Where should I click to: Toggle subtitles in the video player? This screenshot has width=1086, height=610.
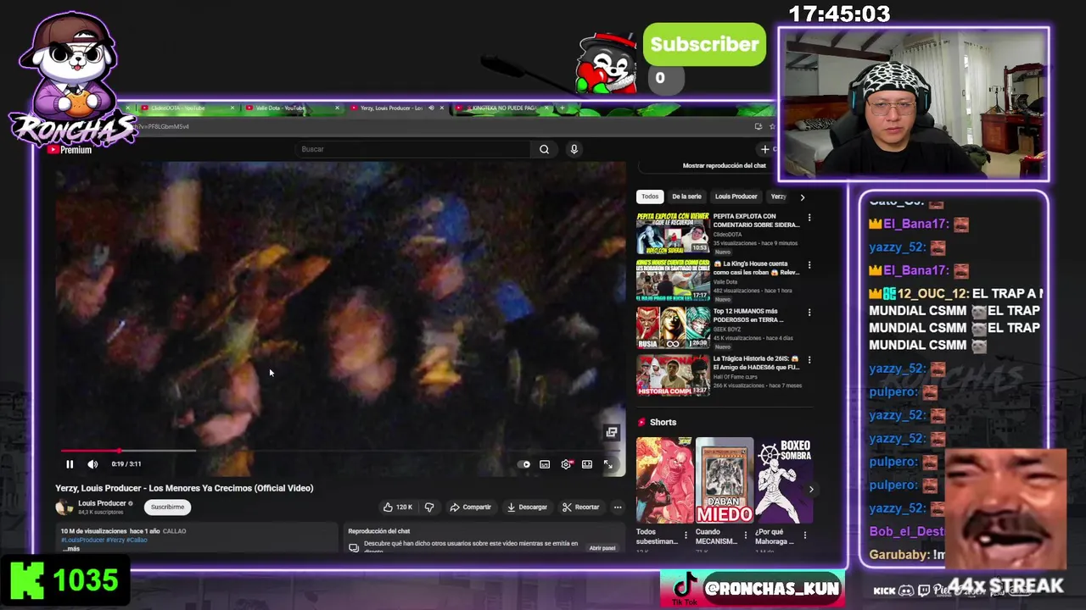point(545,464)
